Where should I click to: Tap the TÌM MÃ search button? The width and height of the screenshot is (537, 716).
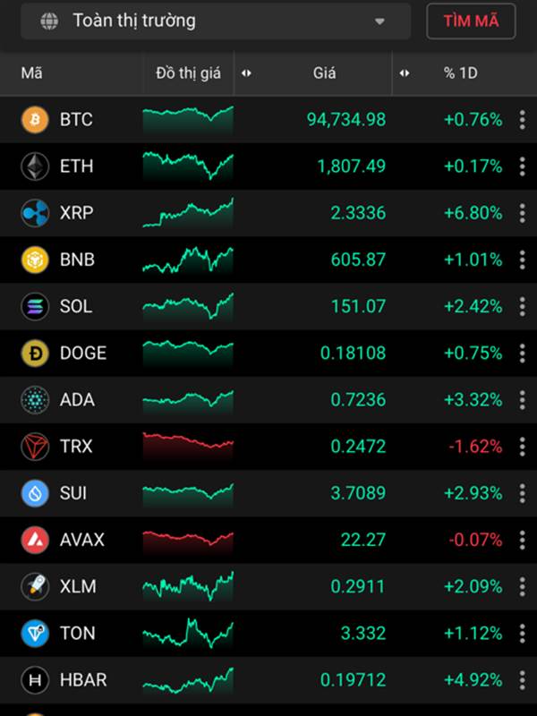[x=471, y=21]
